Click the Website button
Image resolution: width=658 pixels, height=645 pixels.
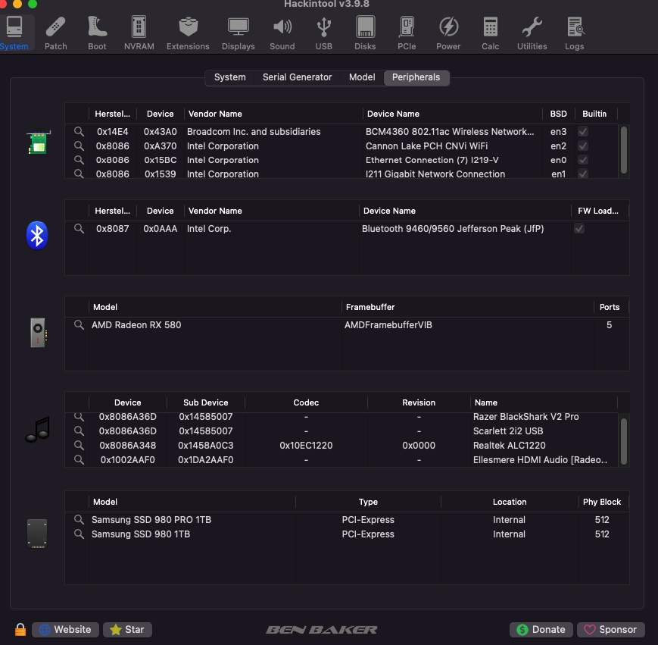click(x=65, y=630)
